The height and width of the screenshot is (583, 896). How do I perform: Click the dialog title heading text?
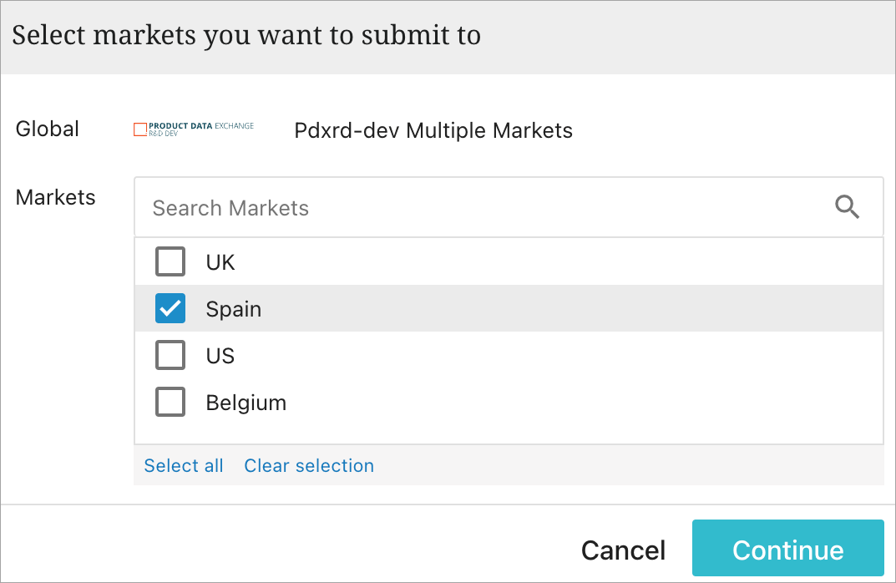coord(246,36)
